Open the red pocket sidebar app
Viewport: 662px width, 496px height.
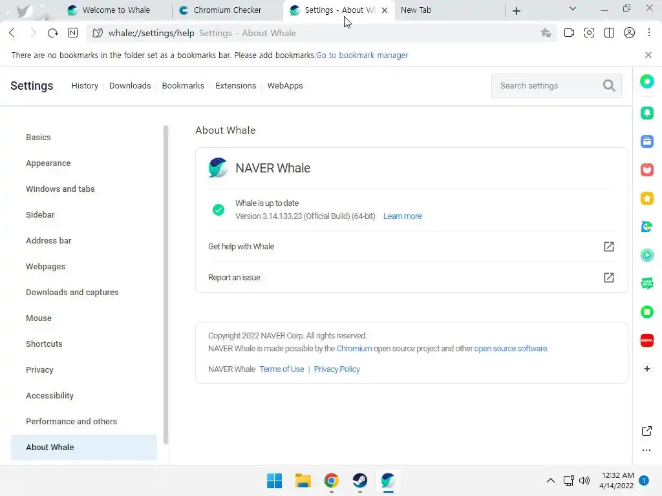[646, 170]
